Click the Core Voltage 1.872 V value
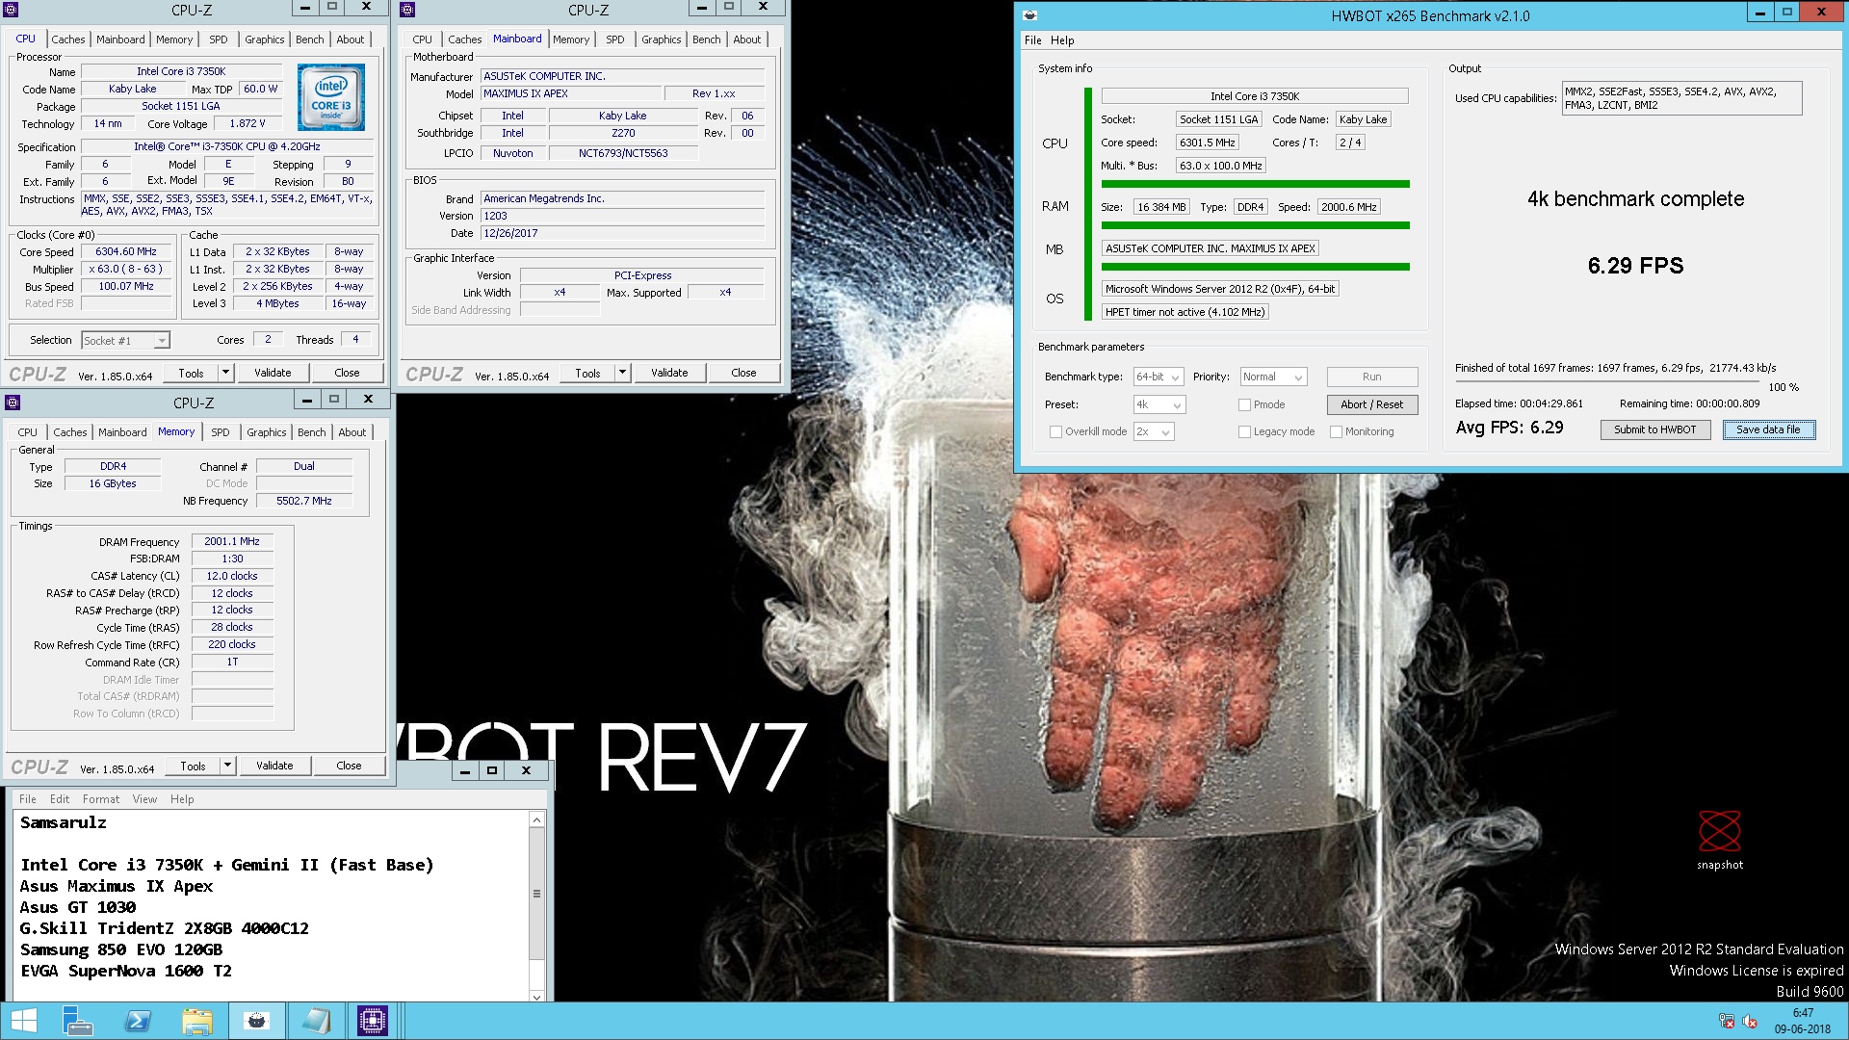 click(247, 124)
